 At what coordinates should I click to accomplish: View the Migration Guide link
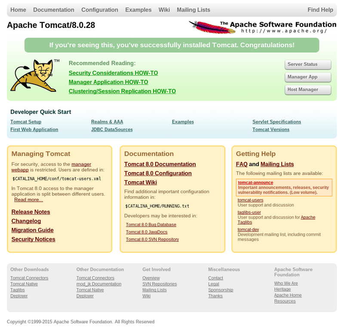pos(33,230)
